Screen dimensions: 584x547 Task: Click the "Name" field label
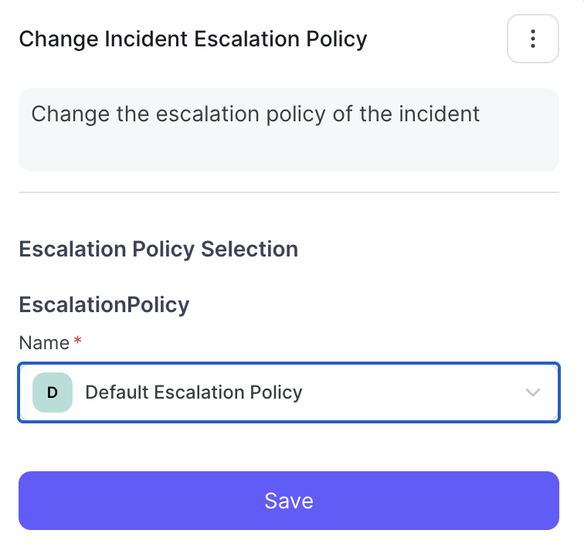click(44, 343)
